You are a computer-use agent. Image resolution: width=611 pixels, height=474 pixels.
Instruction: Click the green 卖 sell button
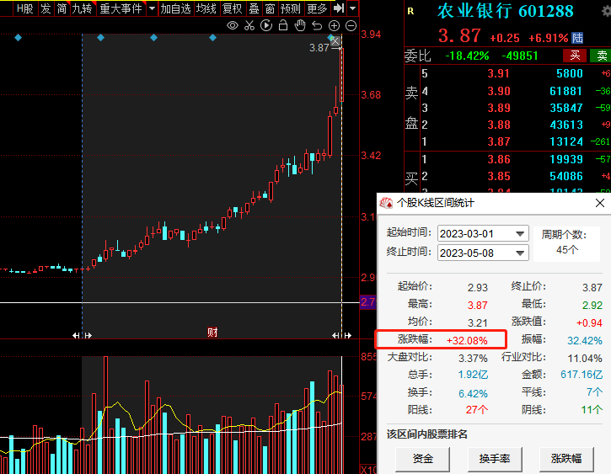tap(601, 56)
